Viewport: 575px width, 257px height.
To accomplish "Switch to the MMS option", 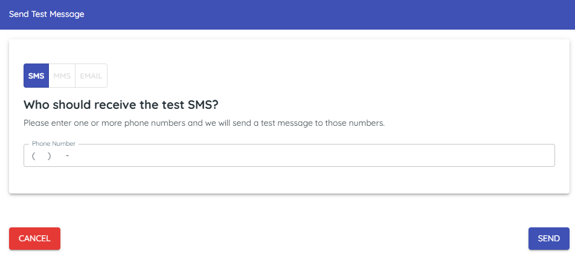I will click(x=62, y=76).
